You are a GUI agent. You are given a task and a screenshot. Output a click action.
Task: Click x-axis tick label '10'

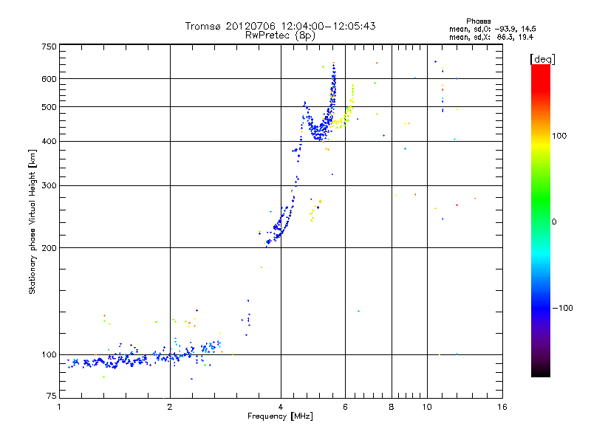tap(427, 407)
